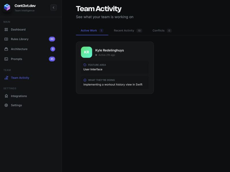Image resolution: width=230 pixels, height=172 pixels.
Task: Click the Prompts terminal icon
Action: (6, 59)
